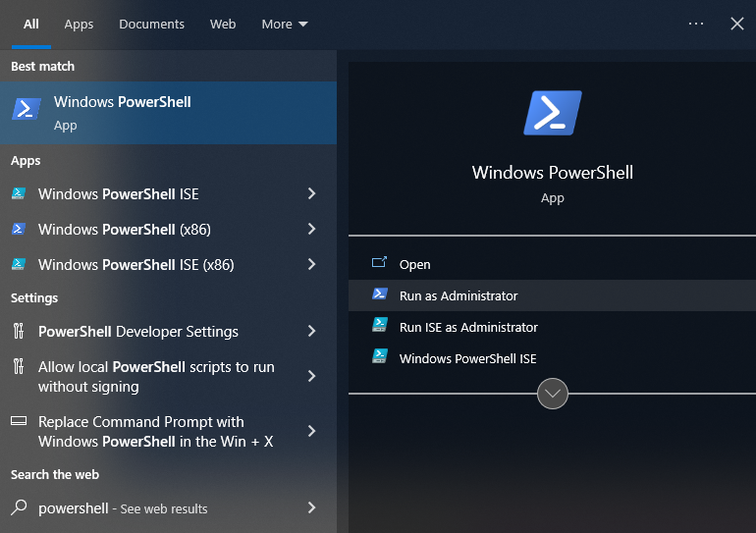
Task: Click the Windows PowerShell ISE app icon
Action: (19, 194)
